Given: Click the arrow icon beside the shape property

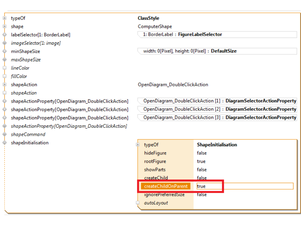Looking at the screenshot, I should click(4, 27).
